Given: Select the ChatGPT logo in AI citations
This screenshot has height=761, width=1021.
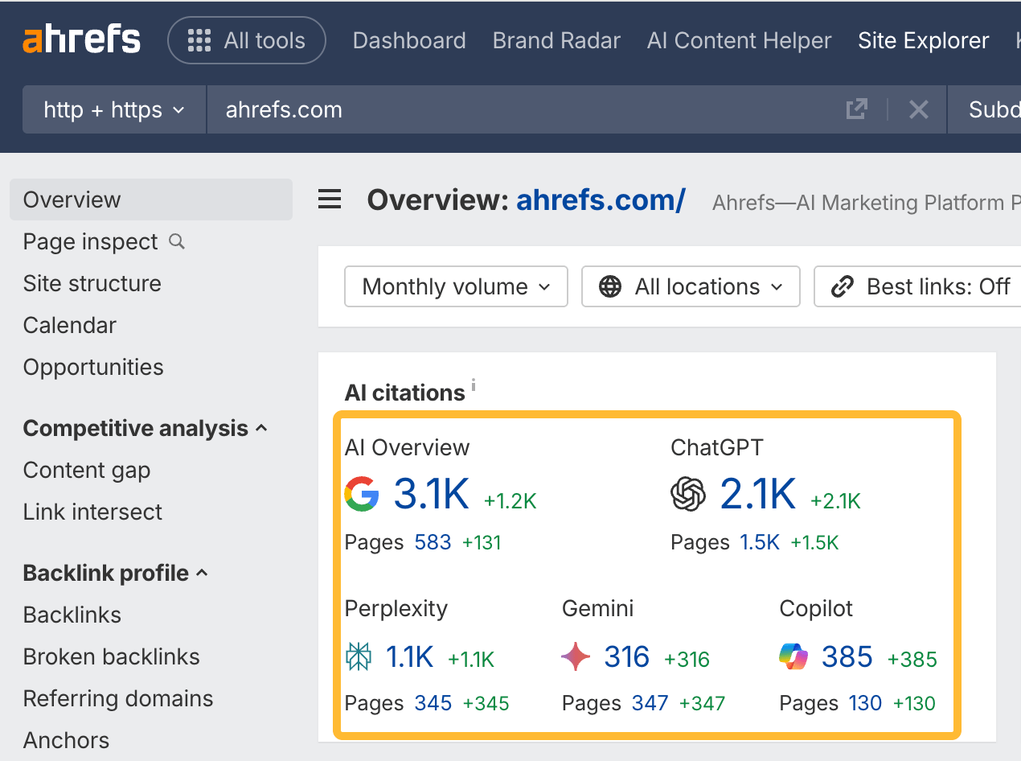Looking at the screenshot, I should point(688,494).
